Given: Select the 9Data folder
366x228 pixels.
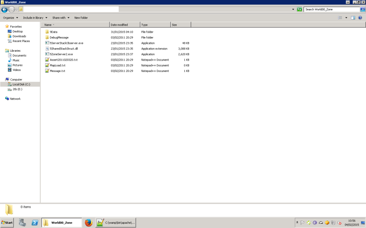Looking at the screenshot, I should pyautogui.click(x=54, y=32).
